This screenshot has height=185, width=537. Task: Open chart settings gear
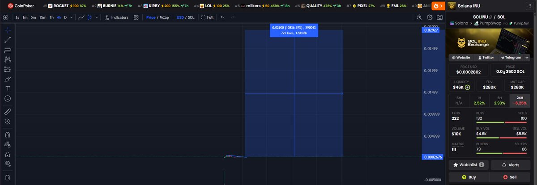click(x=430, y=17)
